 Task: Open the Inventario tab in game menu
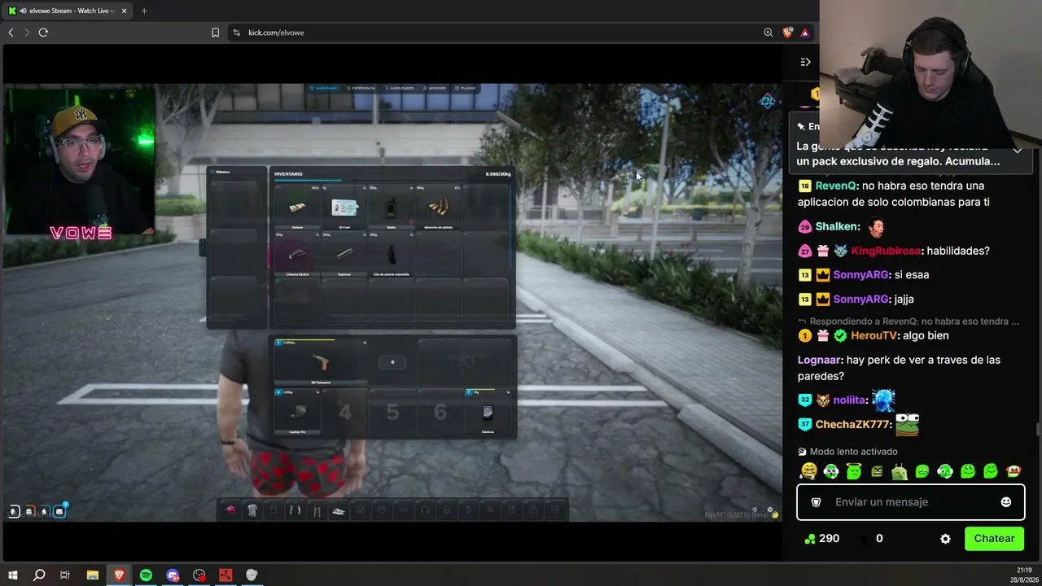pyautogui.click(x=324, y=88)
